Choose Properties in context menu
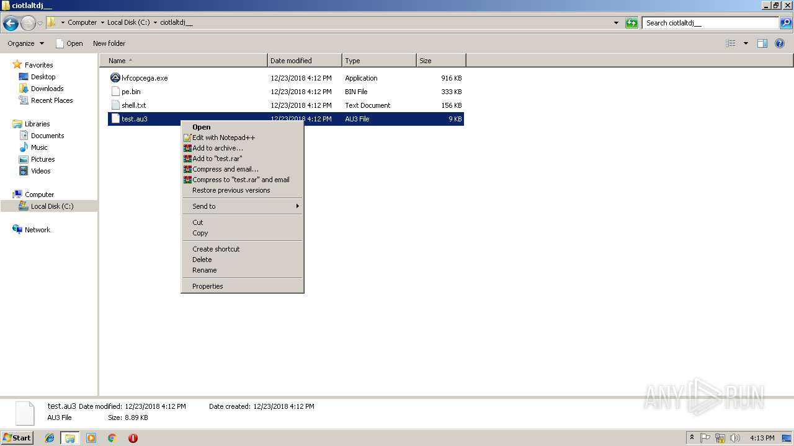Viewport: 794px width, 446px height. (243, 286)
